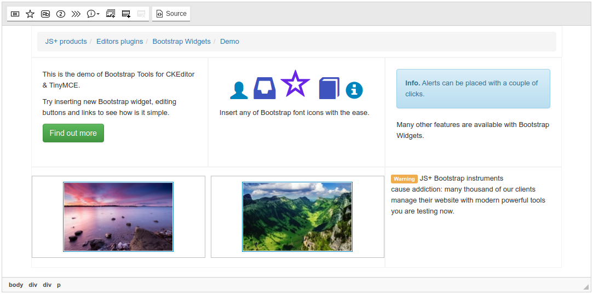Click the star font icon tool in the toolbar
The height and width of the screenshot is (294, 593).
point(30,14)
